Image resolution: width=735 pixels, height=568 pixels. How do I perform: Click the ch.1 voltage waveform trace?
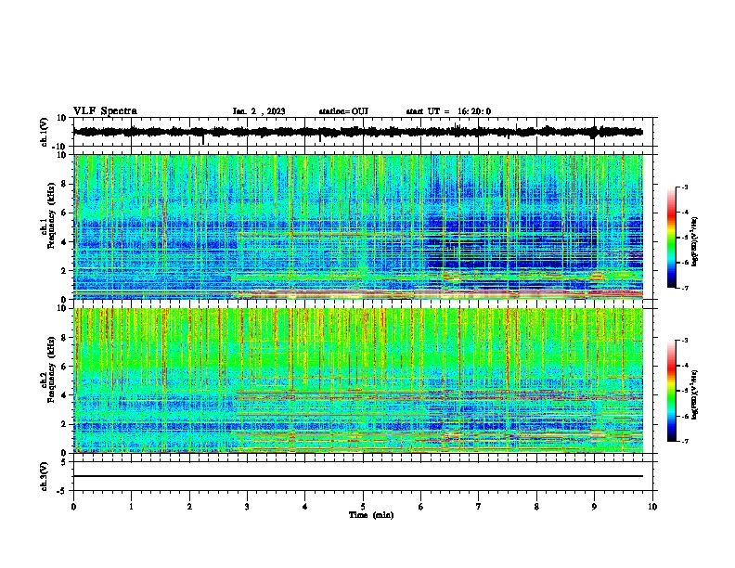click(357, 132)
